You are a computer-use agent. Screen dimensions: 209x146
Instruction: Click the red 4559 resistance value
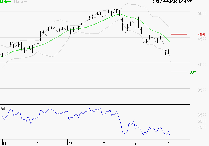tap(202, 35)
